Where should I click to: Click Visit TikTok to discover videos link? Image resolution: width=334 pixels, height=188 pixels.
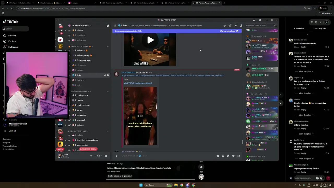click(138, 83)
